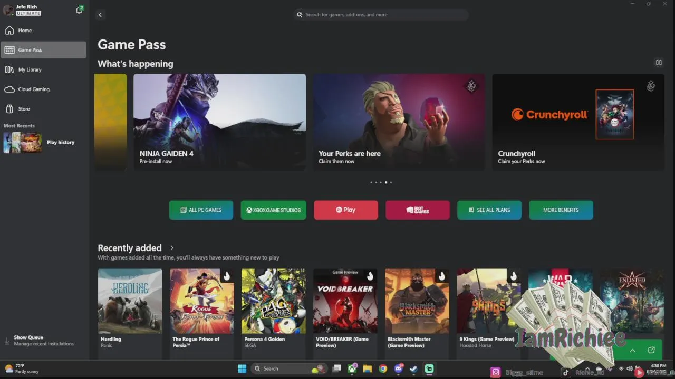Open Play history
Screen dimensions: 675x379
(x=61, y=143)
